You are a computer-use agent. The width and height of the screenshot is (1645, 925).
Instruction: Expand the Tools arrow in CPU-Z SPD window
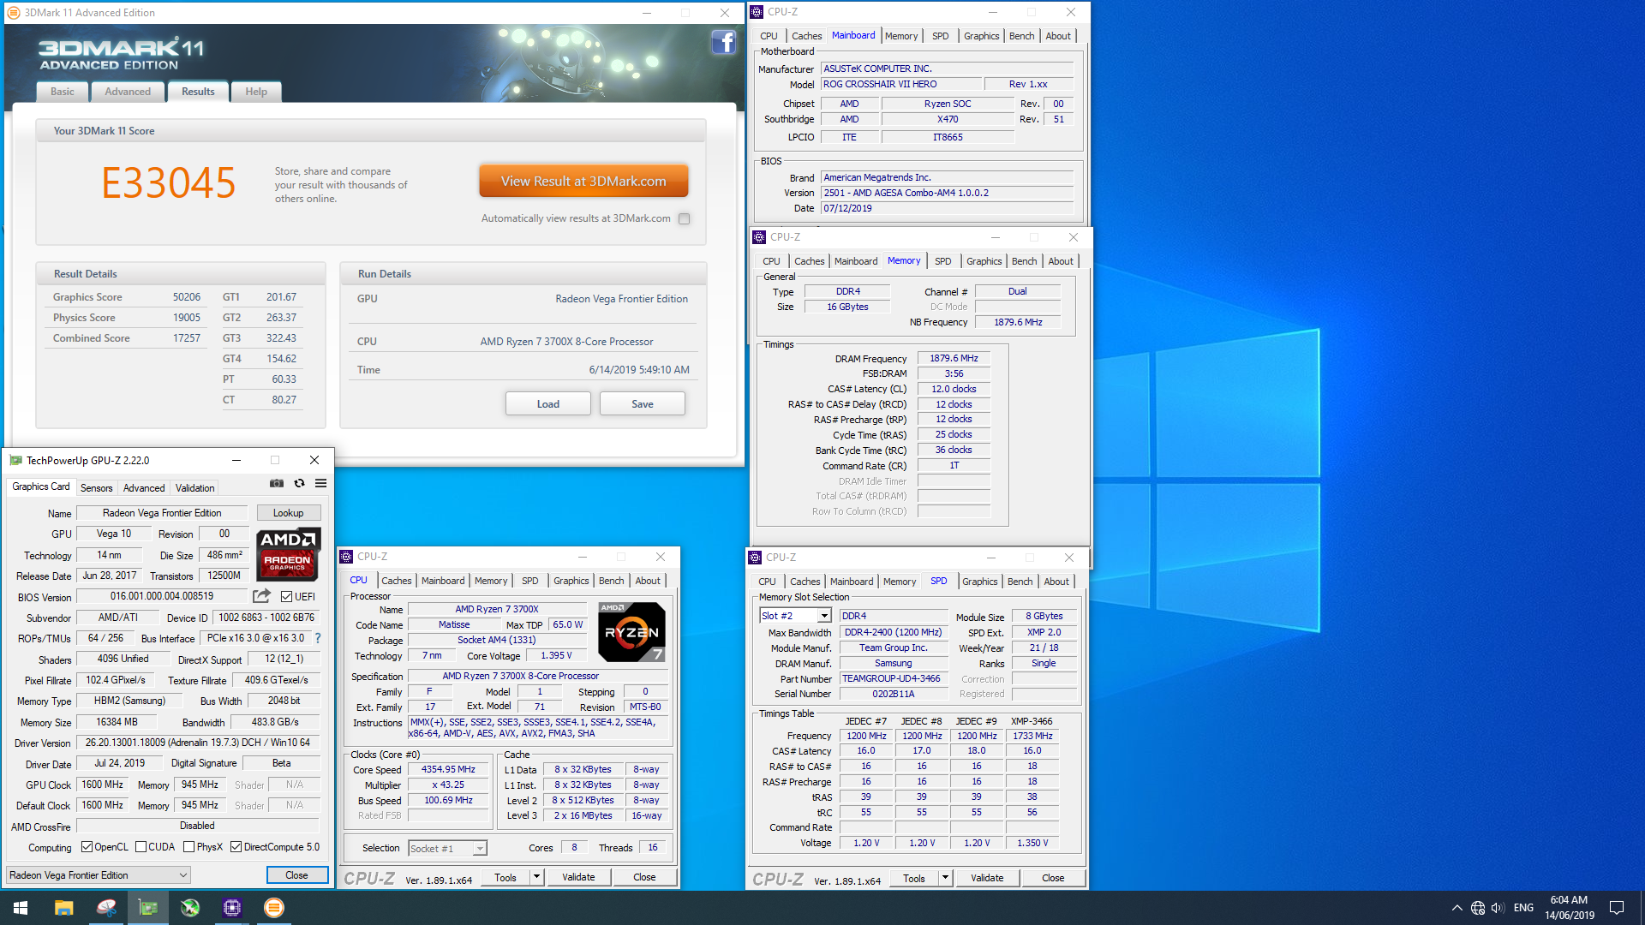click(x=945, y=878)
